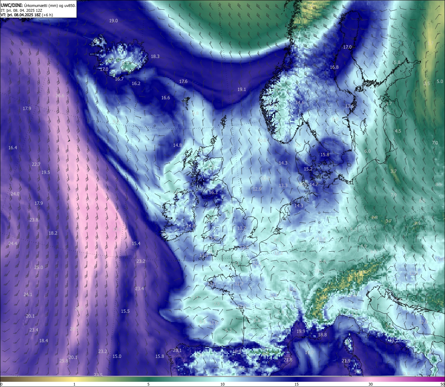Click the 30 label on the color scale
This screenshot has height=387, width=445.
(x=371, y=384)
